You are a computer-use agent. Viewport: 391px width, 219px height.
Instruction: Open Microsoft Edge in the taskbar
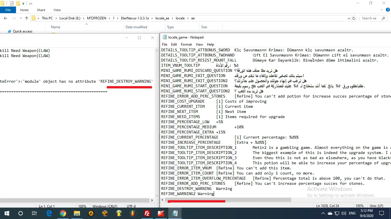coord(49,213)
